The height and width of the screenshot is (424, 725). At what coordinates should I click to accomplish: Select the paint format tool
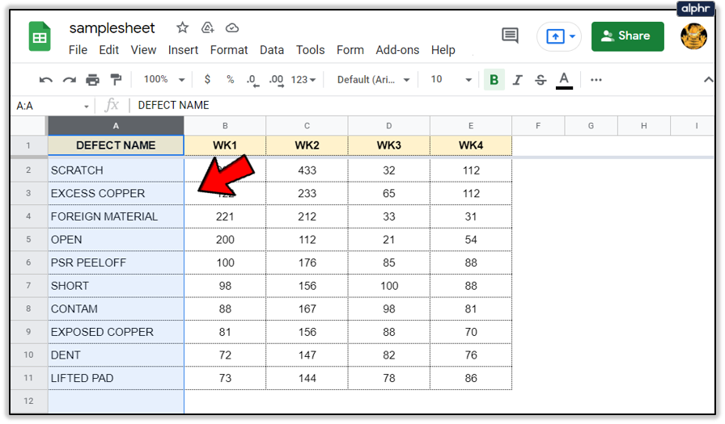click(x=115, y=80)
